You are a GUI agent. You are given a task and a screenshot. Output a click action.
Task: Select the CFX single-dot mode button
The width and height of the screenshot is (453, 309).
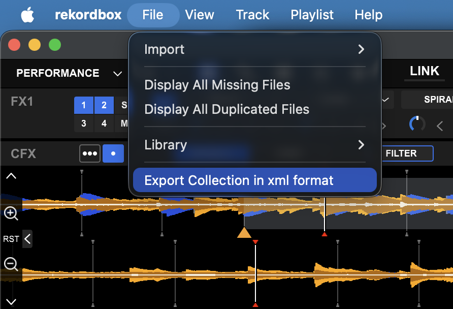(113, 153)
